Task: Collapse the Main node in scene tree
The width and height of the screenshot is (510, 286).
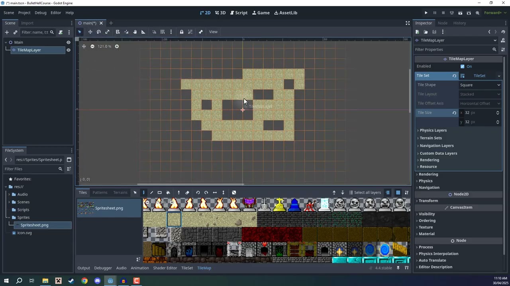Action: tap(6, 43)
